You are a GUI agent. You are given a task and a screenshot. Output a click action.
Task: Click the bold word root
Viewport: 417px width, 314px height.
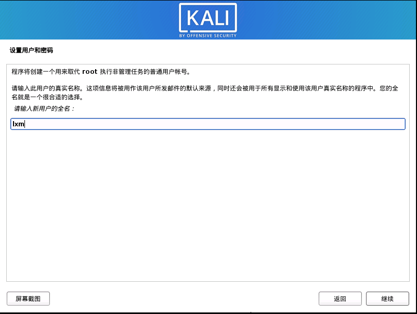tap(89, 72)
